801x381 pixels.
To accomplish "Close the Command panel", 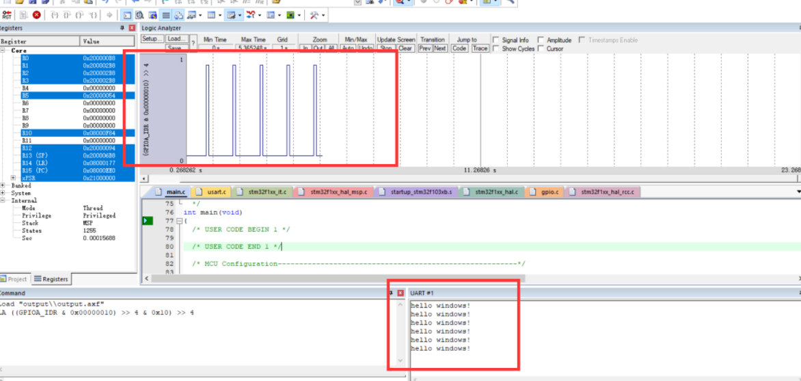I will point(400,293).
